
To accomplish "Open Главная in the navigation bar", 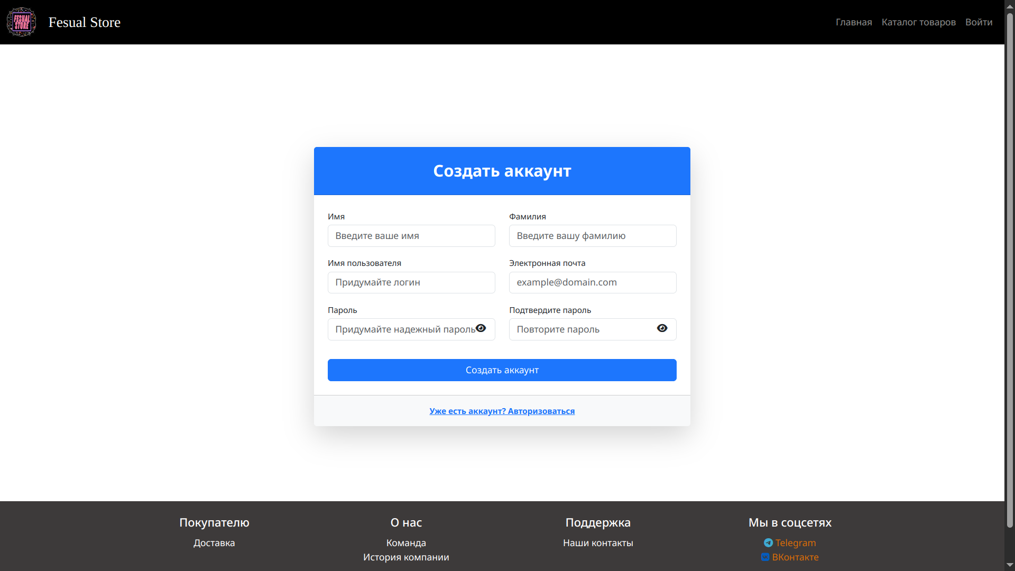I will tap(853, 22).
